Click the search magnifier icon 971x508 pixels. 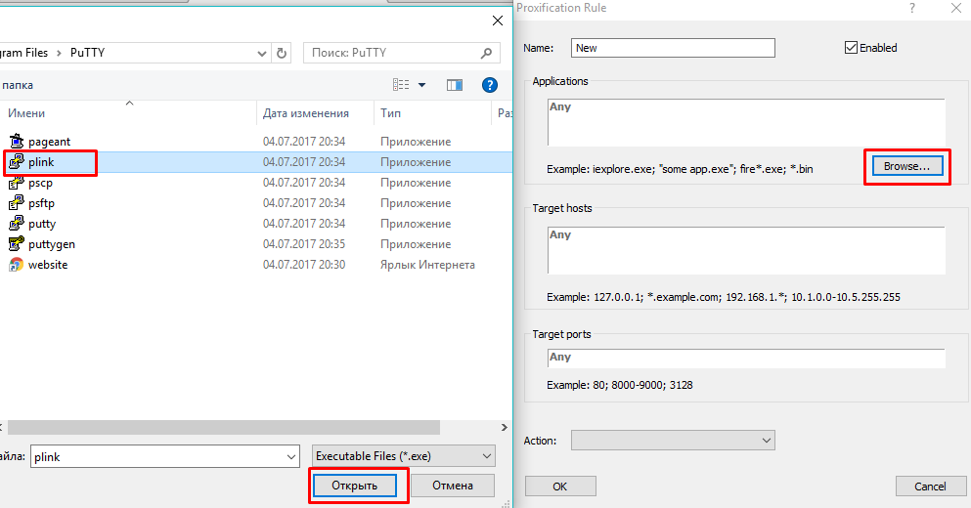pyautogui.click(x=487, y=53)
